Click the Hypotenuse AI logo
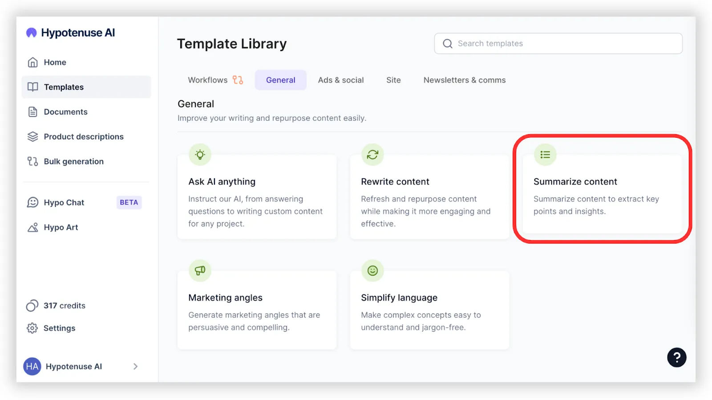This screenshot has width=712, height=400. click(70, 33)
